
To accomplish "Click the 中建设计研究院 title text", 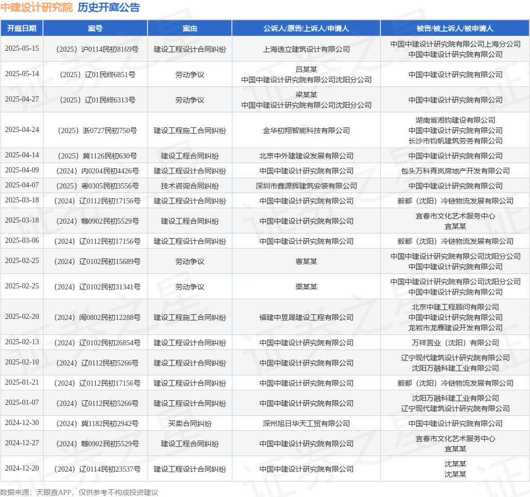I will click(x=37, y=7).
